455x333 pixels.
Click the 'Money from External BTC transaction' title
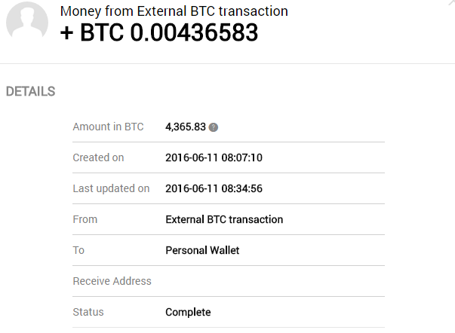coord(174,11)
